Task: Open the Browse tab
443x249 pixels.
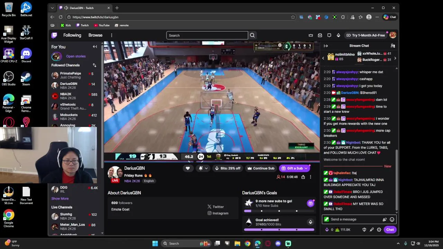Action: tap(95, 35)
